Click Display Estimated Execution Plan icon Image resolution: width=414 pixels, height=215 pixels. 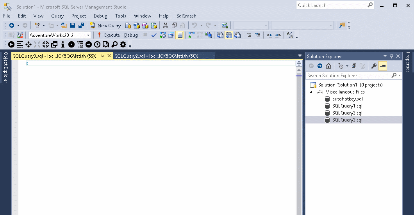[x=162, y=35]
